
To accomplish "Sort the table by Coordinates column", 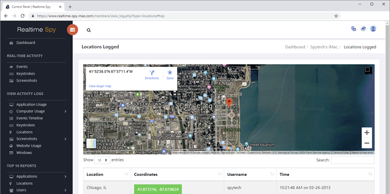I will pyautogui.click(x=177, y=174).
